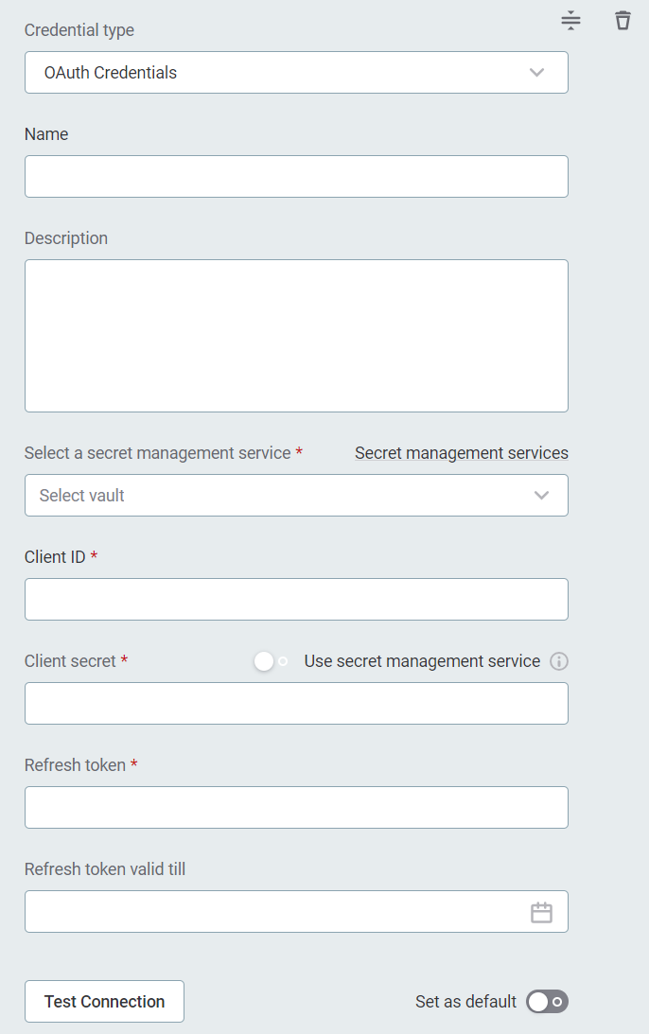Open the Select vault dropdown
The image size is (649, 1034).
(296, 495)
